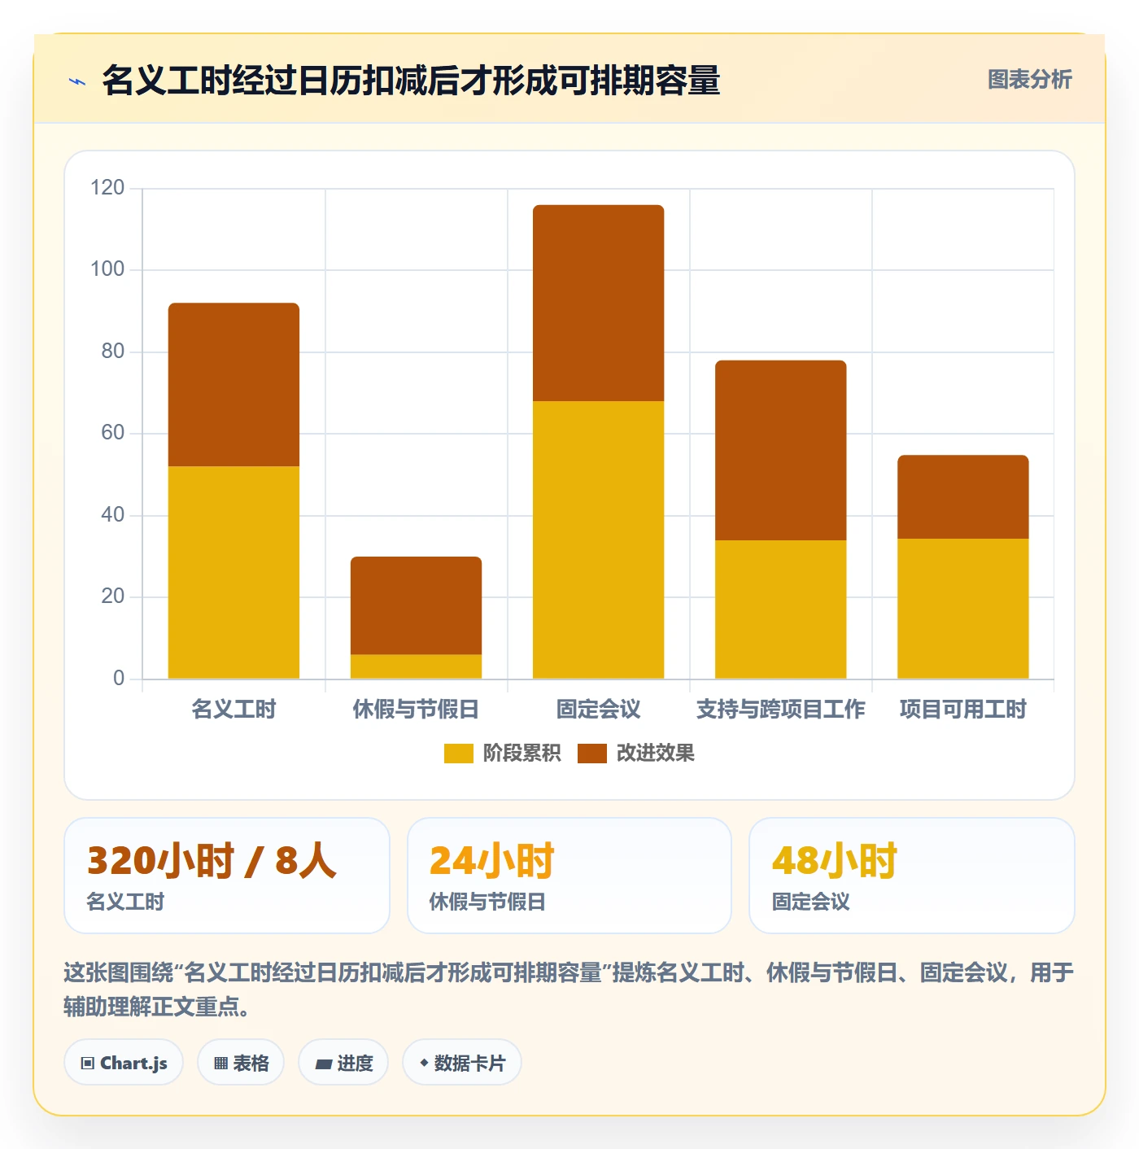The height and width of the screenshot is (1149, 1139).
Task: Click the brown segment of the 固定会议 bar
Action: pyautogui.click(x=598, y=303)
